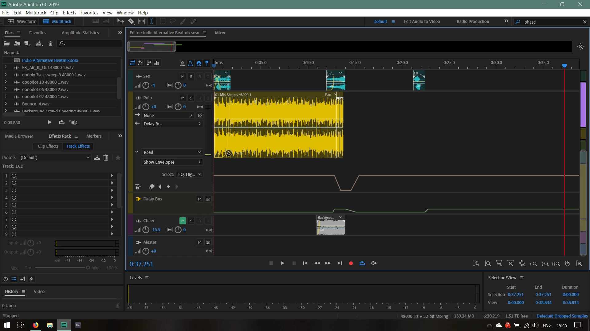Open the EQ envelope Select dropdown
590x331 pixels.
[x=189, y=174]
